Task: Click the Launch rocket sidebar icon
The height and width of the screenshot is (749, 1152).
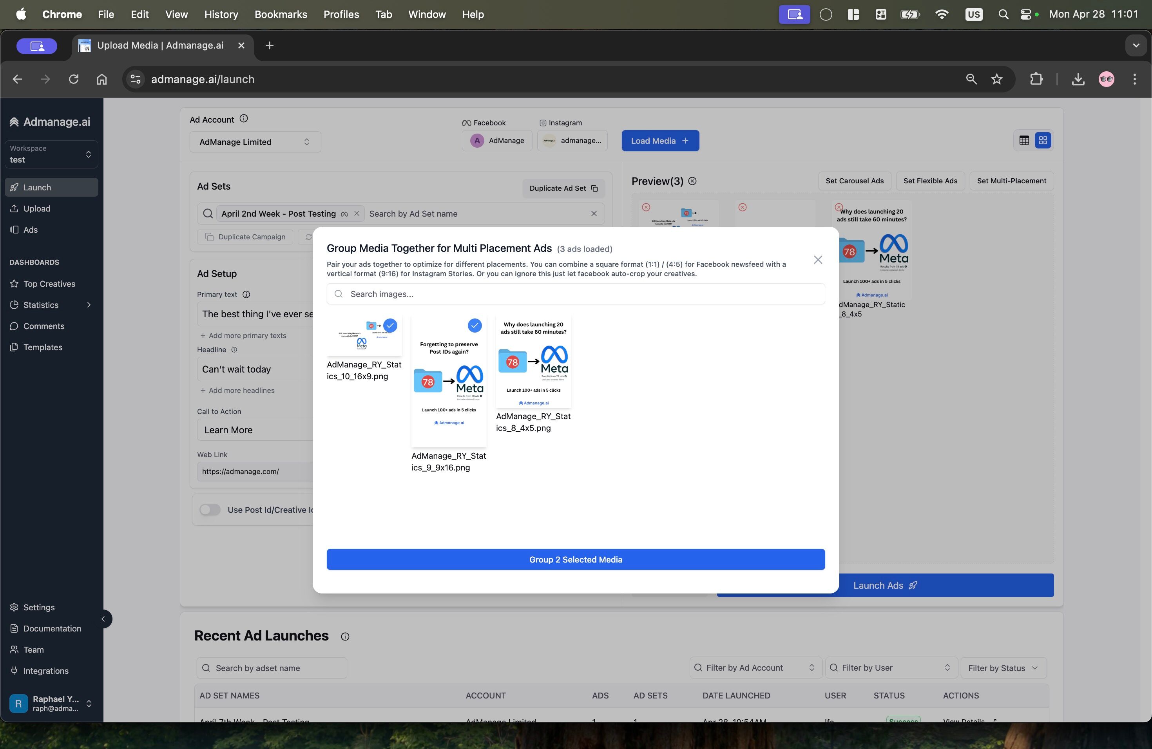Action: point(14,187)
